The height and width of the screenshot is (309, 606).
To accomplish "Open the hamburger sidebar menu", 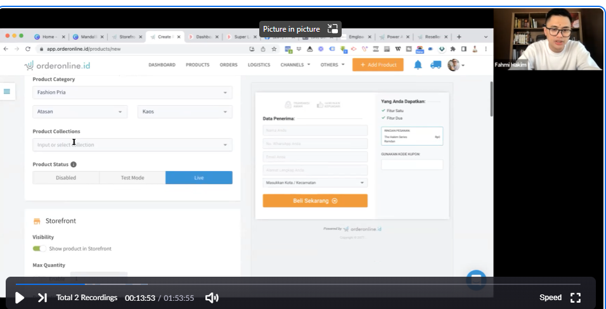I will [x=7, y=91].
